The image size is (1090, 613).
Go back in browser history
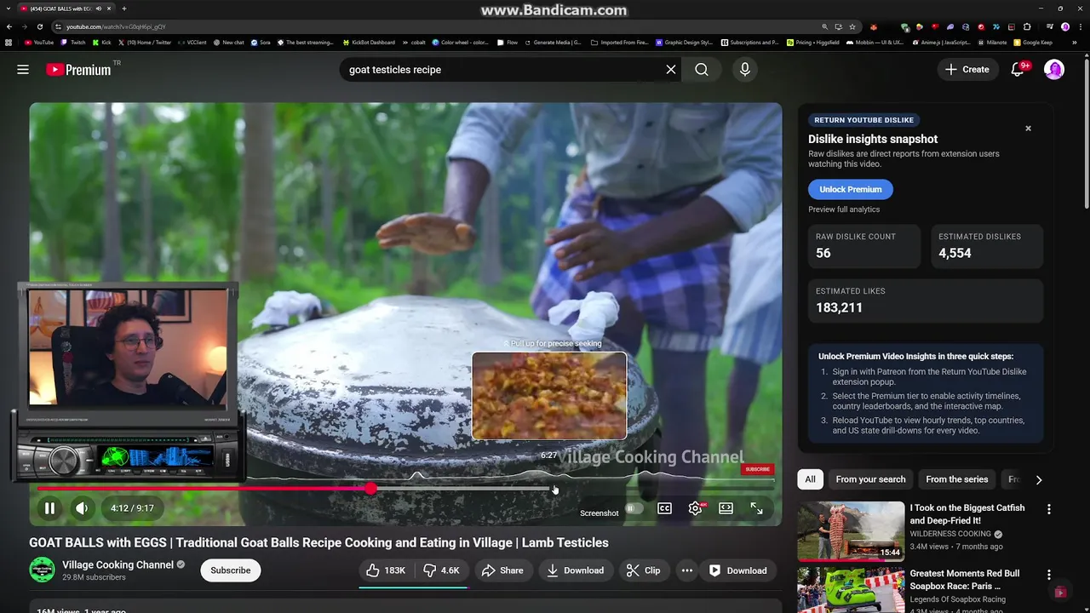[x=9, y=26]
